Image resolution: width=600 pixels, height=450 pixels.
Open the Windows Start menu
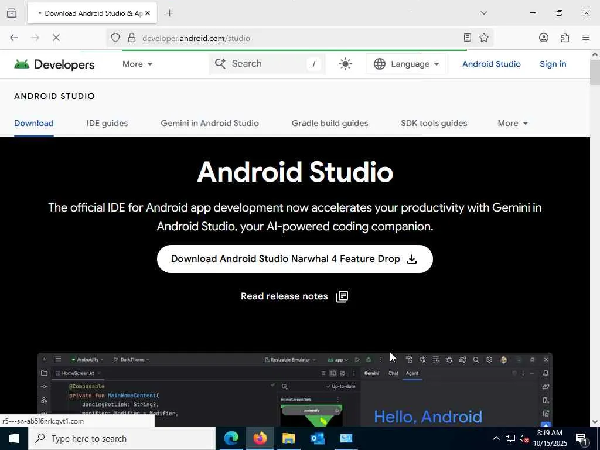pyautogui.click(x=14, y=438)
